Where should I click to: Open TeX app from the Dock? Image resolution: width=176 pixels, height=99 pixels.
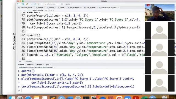78,97
